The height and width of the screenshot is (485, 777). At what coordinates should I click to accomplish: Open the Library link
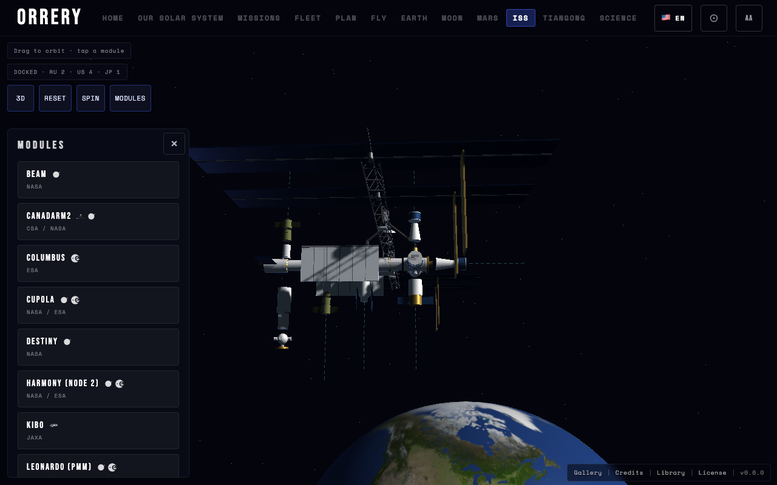click(671, 473)
